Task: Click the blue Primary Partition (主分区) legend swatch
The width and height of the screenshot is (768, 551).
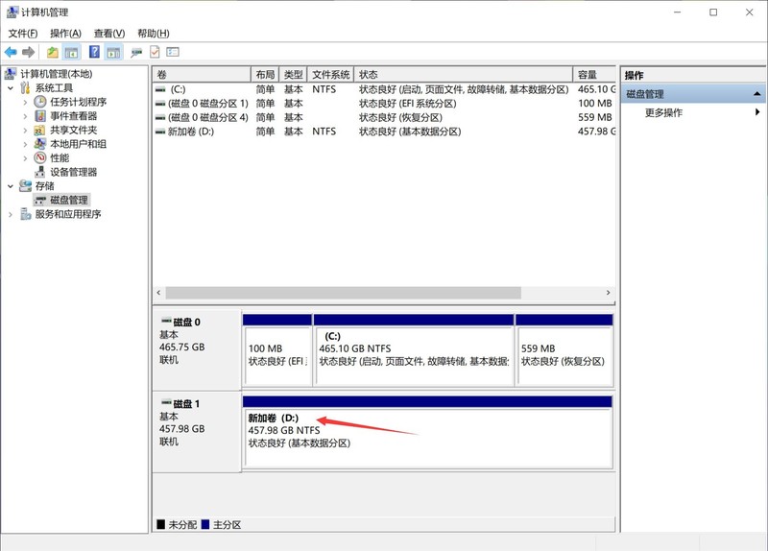Action: pos(205,524)
